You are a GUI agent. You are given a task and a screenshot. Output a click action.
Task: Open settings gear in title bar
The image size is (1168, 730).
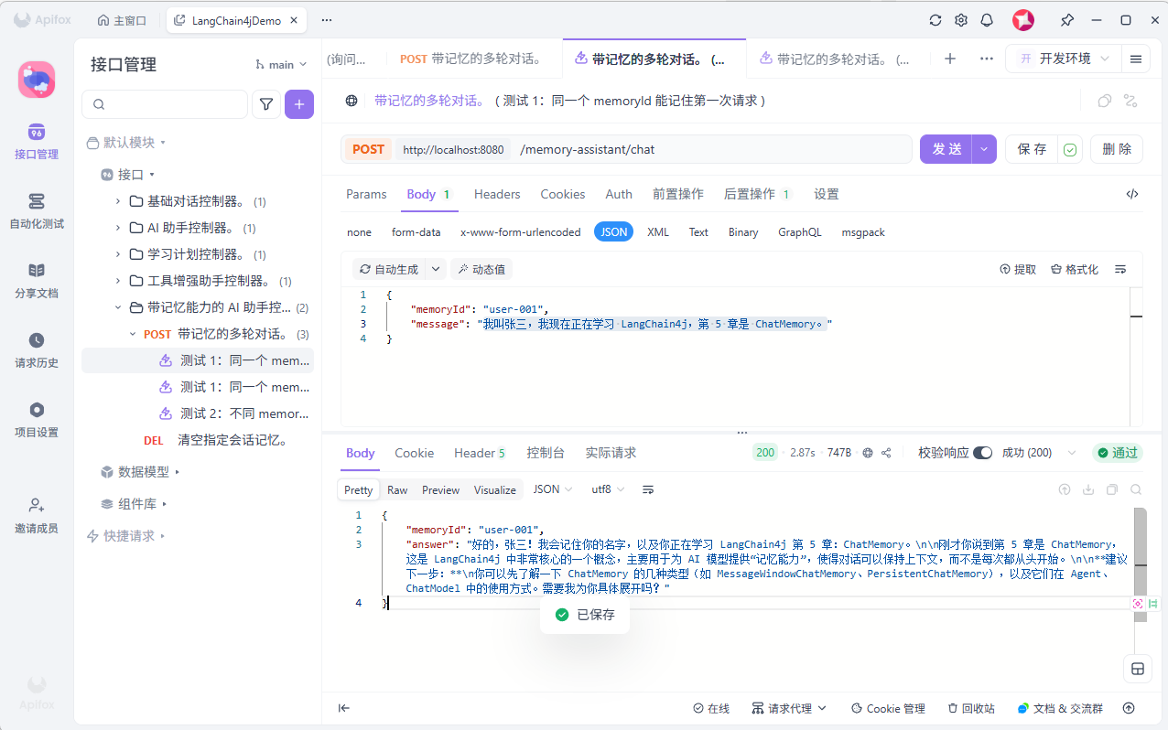[x=961, y=20]
